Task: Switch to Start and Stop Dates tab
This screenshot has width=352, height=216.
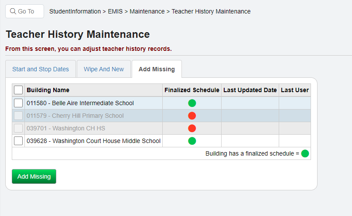Action: coord(41,69)
